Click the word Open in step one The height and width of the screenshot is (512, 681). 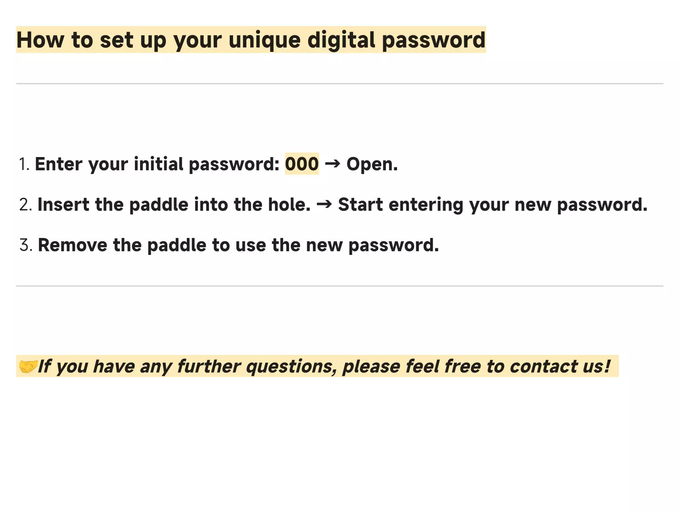pyautogui.click(x=372, y=164)
